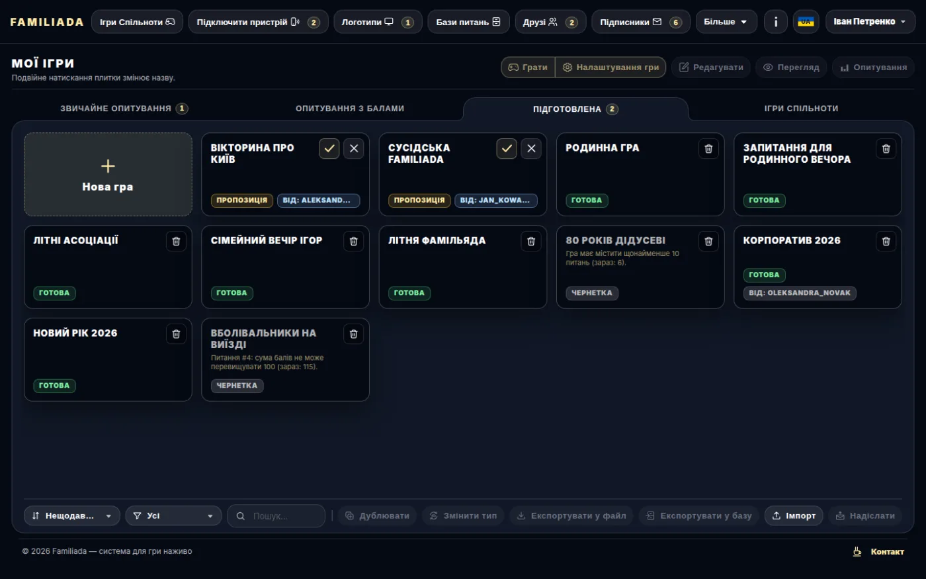Delete the Родинна гра game
Image resolution: width=926 pixels, height=579 pixels.
(708, 149)
